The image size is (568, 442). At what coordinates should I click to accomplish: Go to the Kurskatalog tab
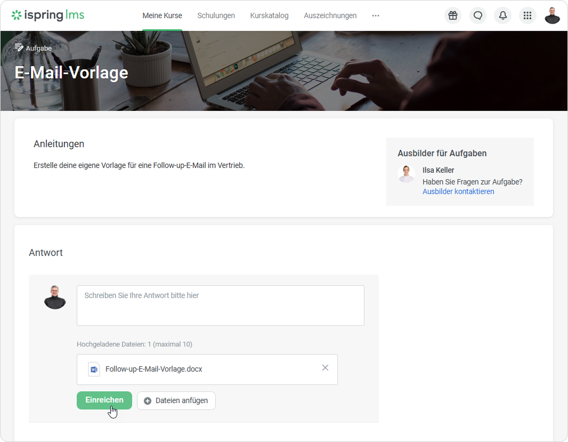[x=269, y=15]
